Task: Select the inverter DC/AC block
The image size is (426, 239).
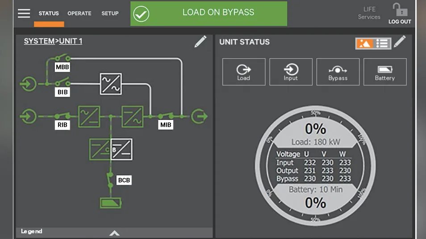Action: [x=133, y=117]
